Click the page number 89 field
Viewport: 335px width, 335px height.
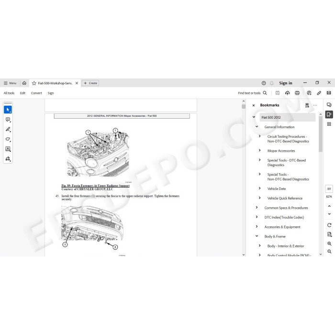329,189
